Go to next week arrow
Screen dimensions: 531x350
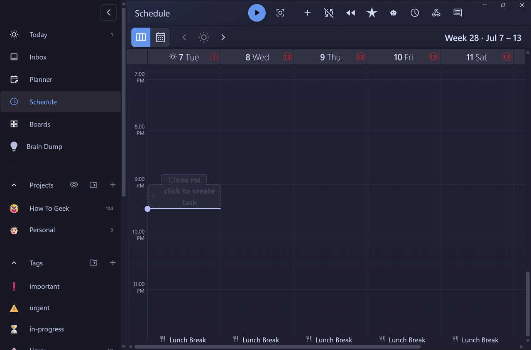(223, 37)
